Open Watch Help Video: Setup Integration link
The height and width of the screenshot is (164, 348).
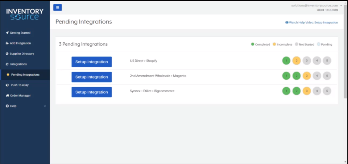tap(313, 22)
